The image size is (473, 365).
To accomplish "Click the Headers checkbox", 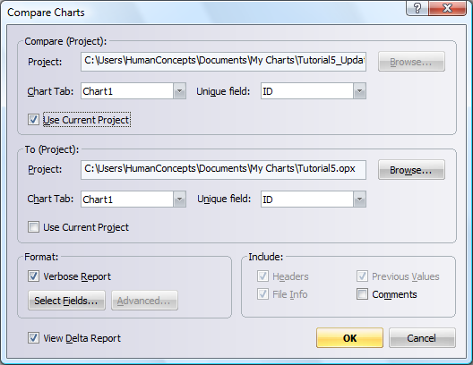I will (x=262, y=276).
